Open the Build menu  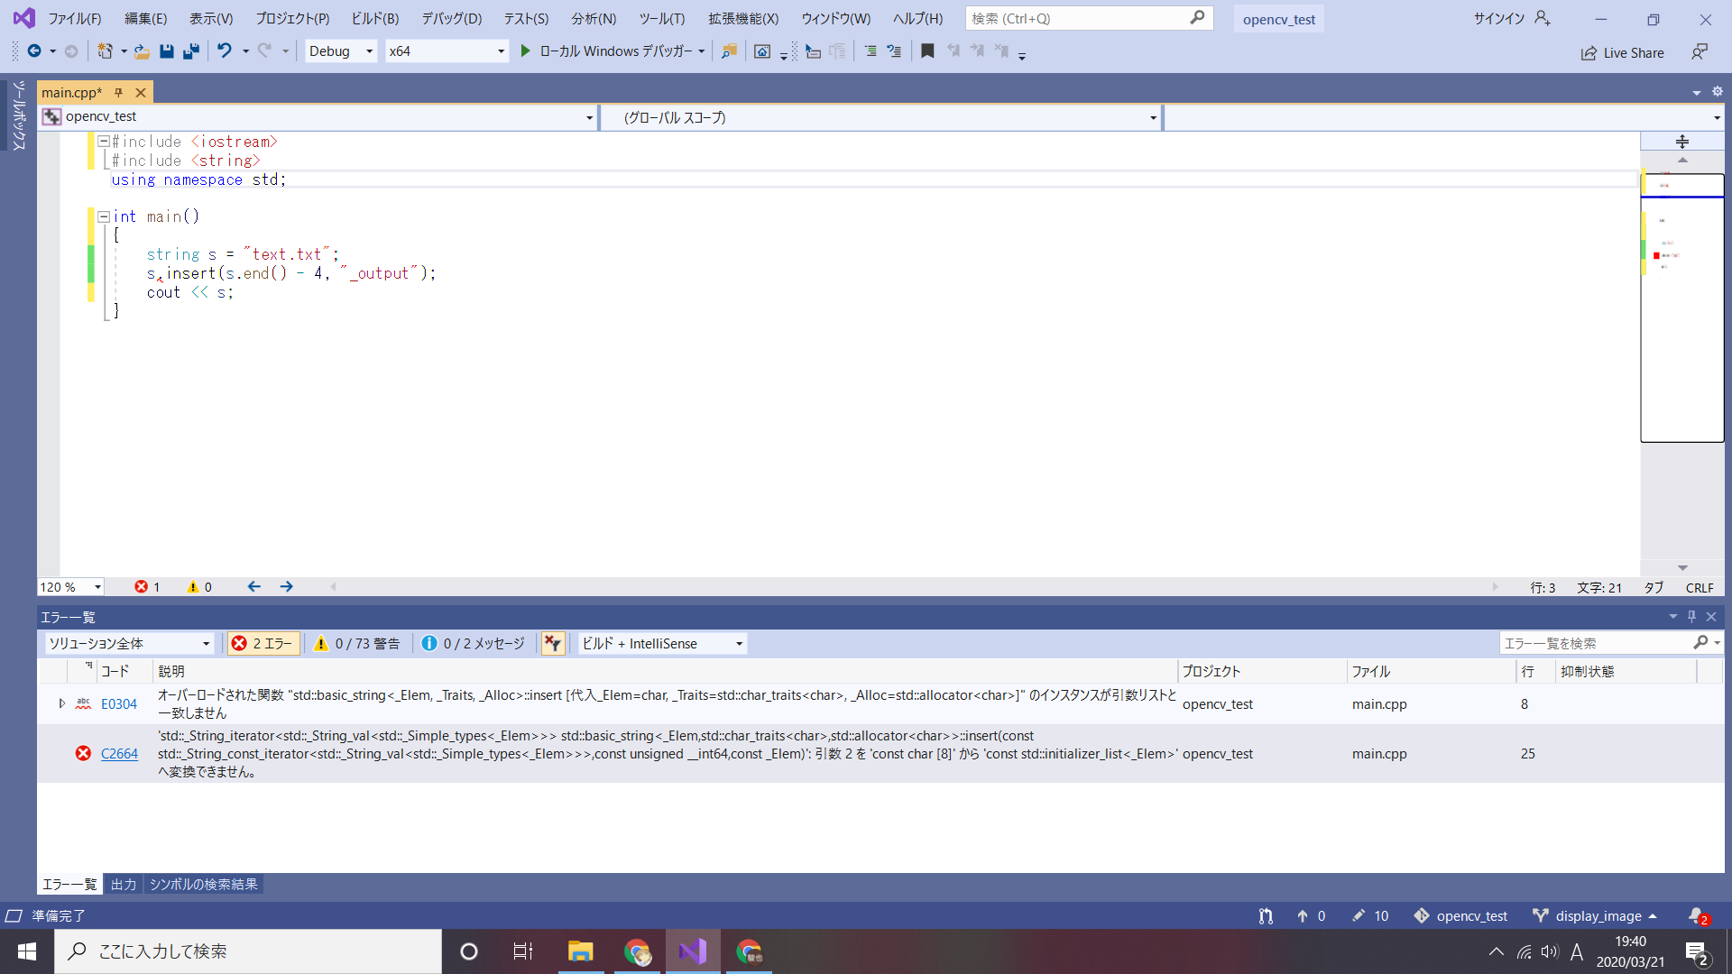374,18
